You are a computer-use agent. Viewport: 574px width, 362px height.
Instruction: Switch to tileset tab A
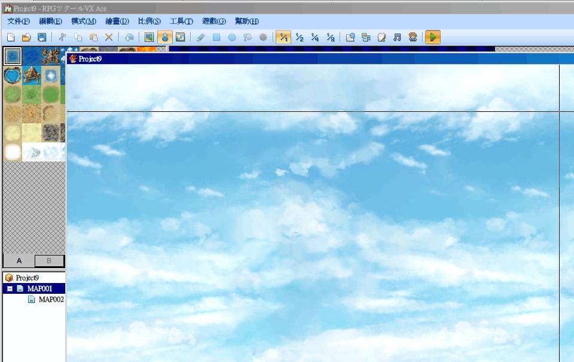(x=19, y=261)
